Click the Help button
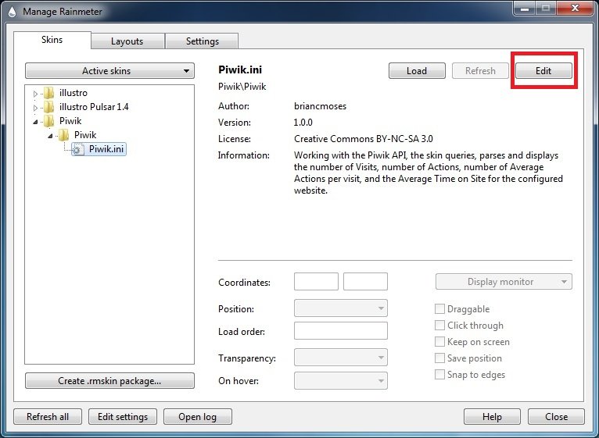Screen dimensions: 599x438 pos(492,417)
